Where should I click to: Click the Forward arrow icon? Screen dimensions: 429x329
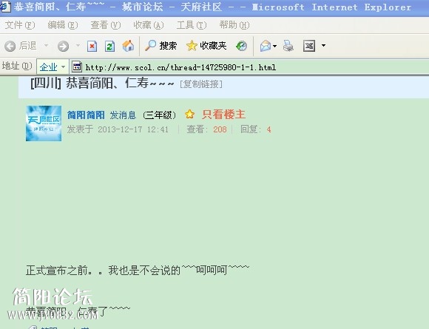63,46
